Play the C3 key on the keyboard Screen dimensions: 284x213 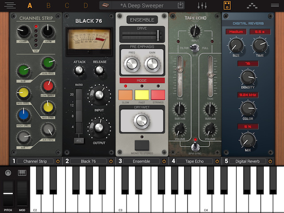pos(120,203)
